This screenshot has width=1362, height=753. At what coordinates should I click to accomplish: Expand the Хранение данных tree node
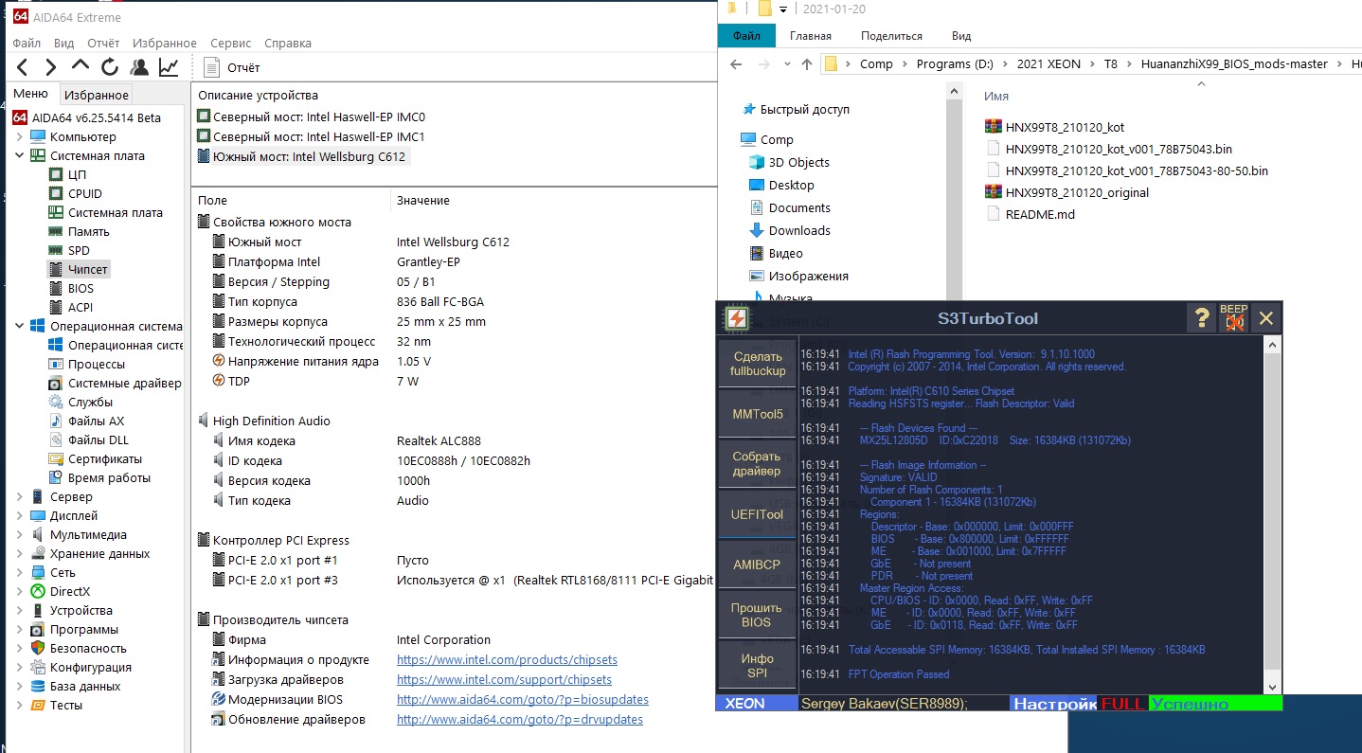click(x=20, y=553)
